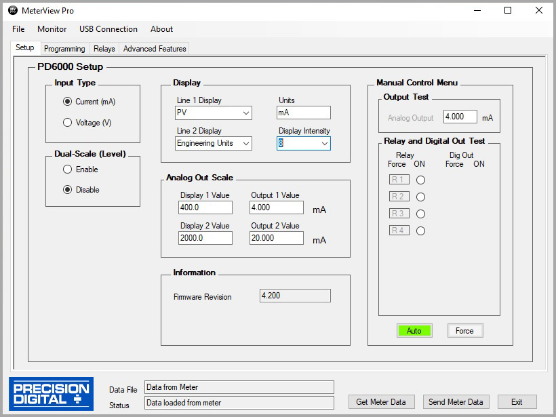The image size is (556, 417).
Task: Open the USB Connection menu
Action: click(108, 29)
